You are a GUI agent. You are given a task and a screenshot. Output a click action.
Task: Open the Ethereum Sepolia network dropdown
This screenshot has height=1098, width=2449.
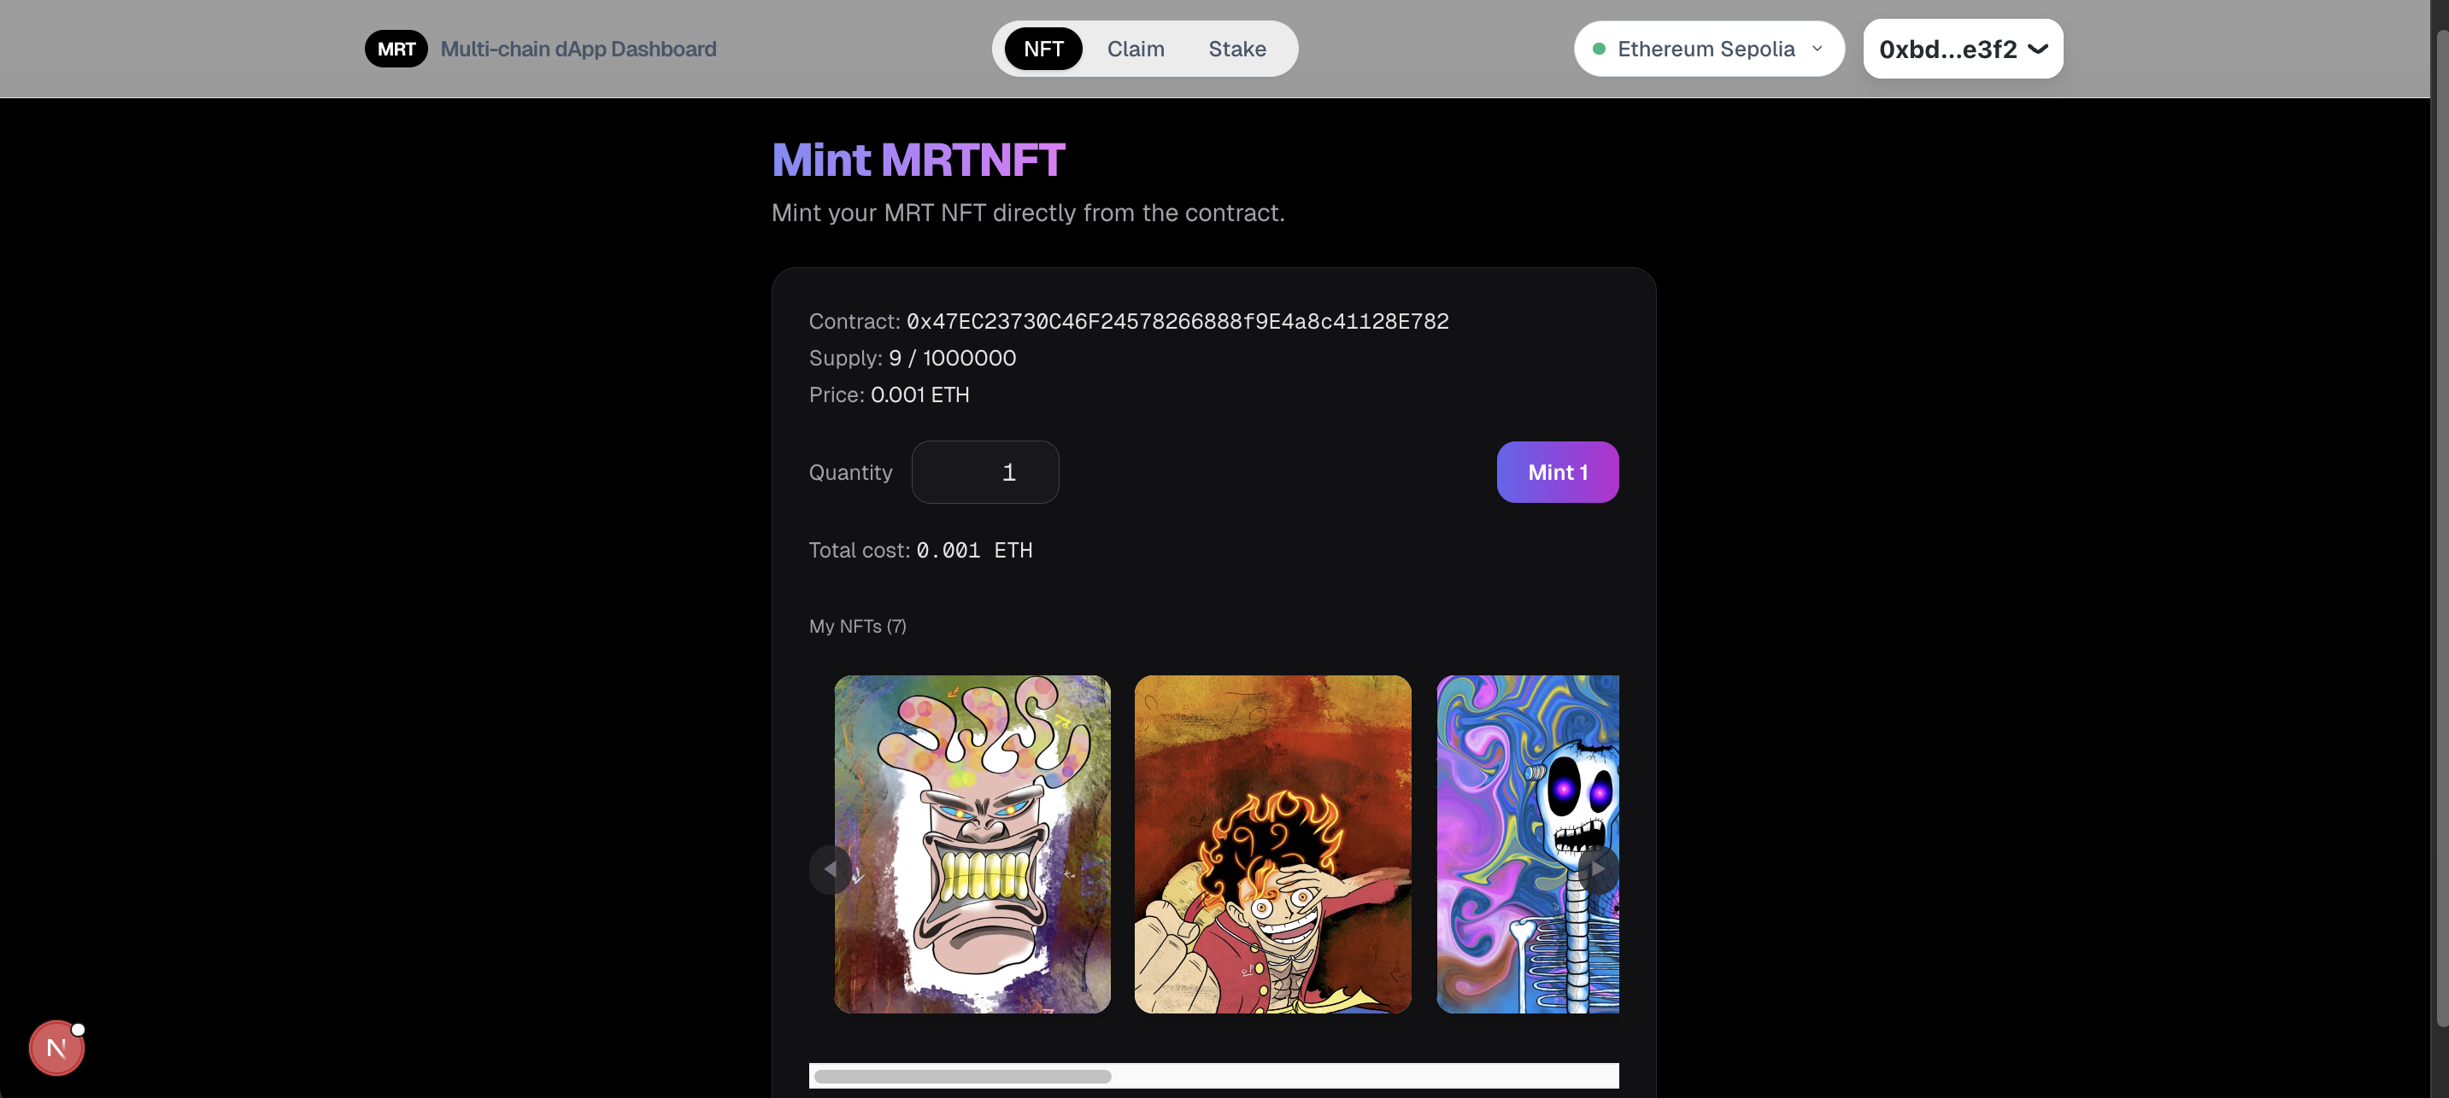click(x=1708, y=49)
